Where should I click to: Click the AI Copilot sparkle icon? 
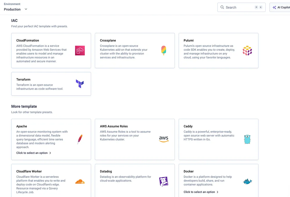(274, 8)
